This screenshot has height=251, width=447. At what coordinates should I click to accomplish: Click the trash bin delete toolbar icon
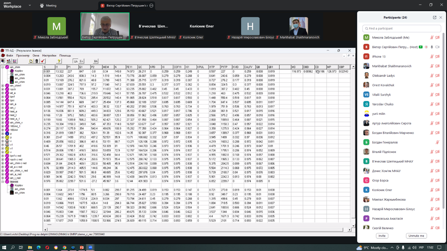click(36, 61)
